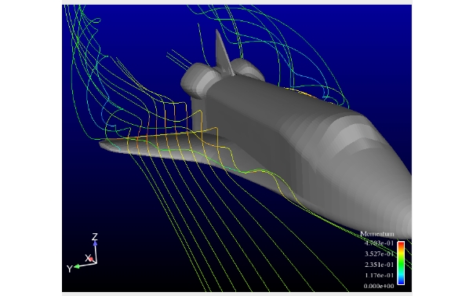Click the Z label on the axis triad
The image size is (462, 296).
[95, 237]
